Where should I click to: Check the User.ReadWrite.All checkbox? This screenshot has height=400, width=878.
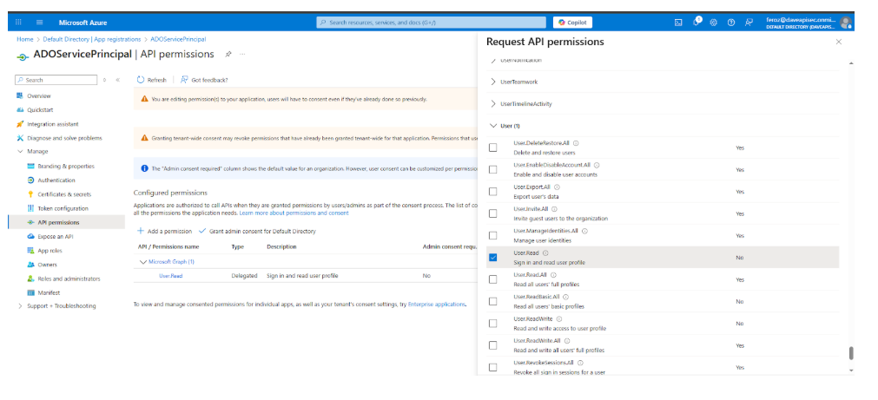coord(493,345)
